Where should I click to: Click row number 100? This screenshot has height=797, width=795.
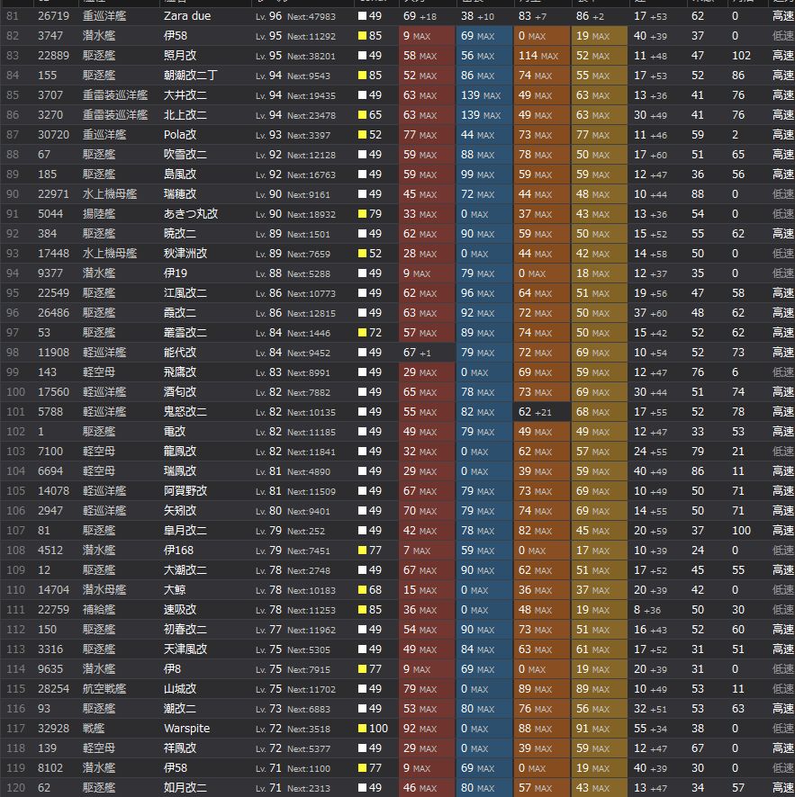[16, 392]
